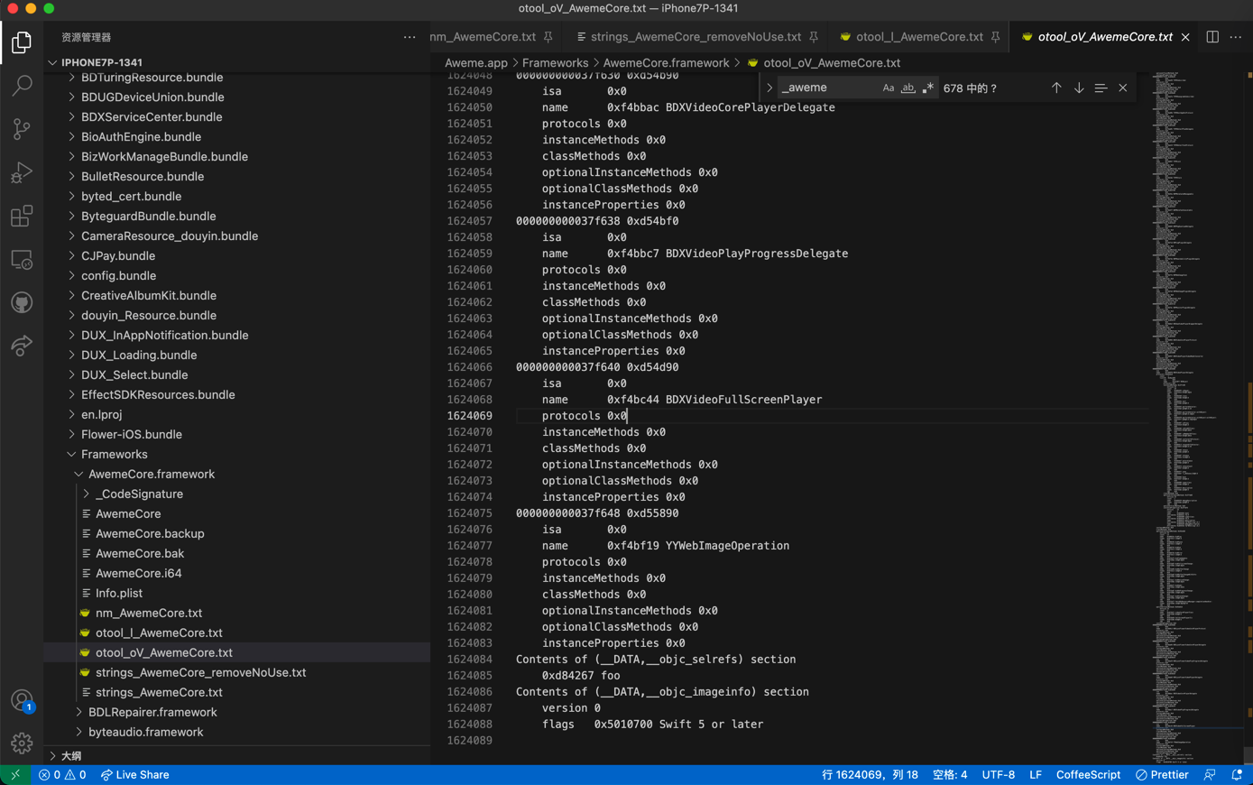Change language mode CoffeeScript
The height and width of the screenshot is (785, 1253).
[x=1088, y=775]
